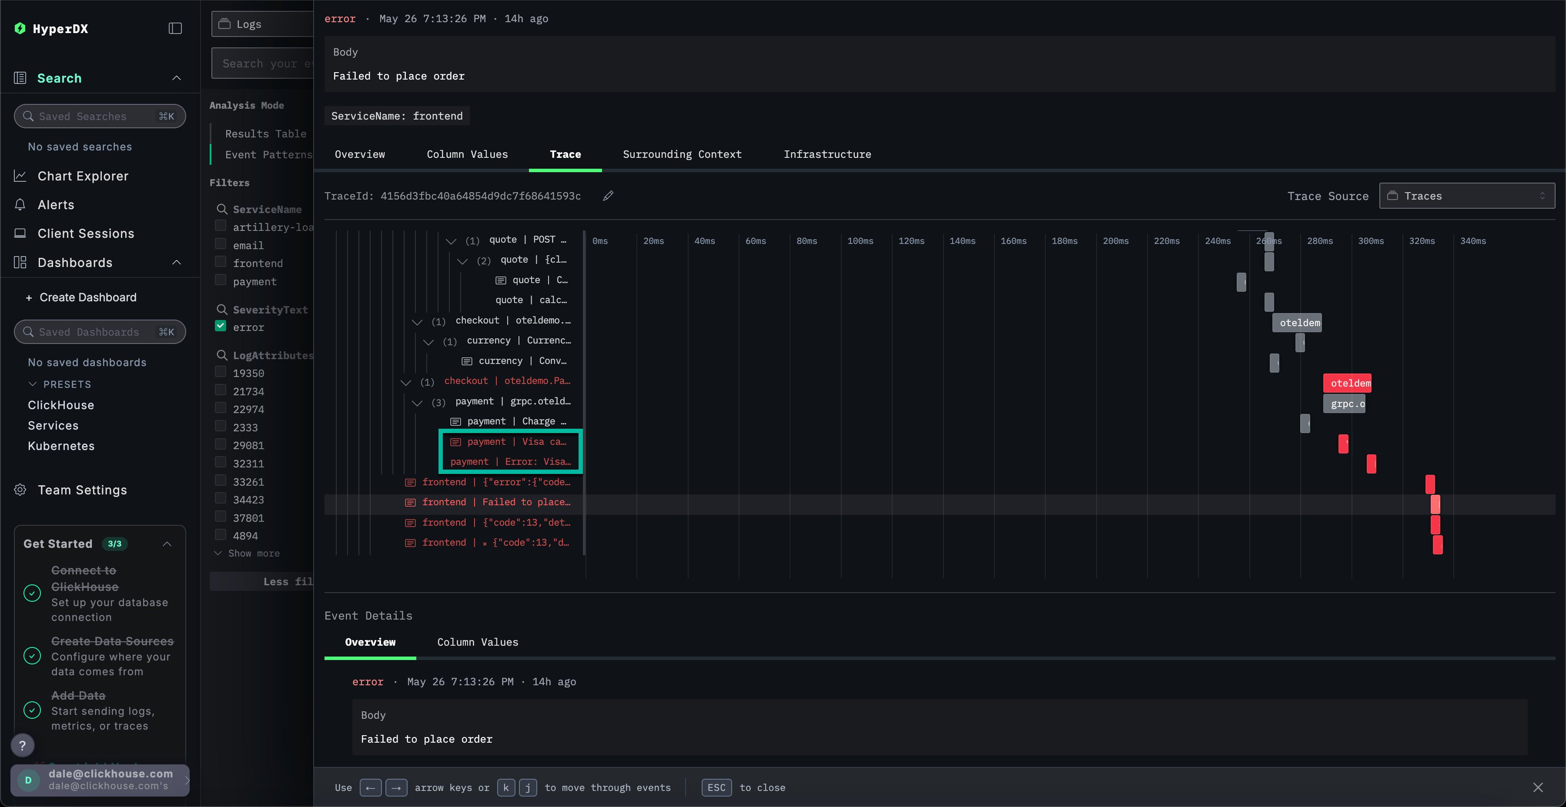Click the Client Sessions monitor icon

tap(20, 233)
